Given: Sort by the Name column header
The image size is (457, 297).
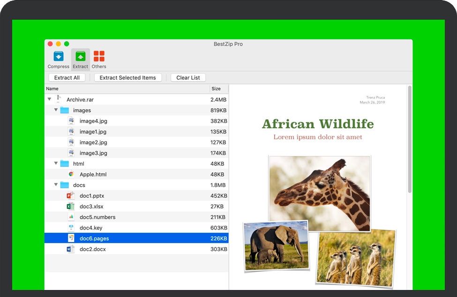Looking at the screenshot, I should 127,89.
